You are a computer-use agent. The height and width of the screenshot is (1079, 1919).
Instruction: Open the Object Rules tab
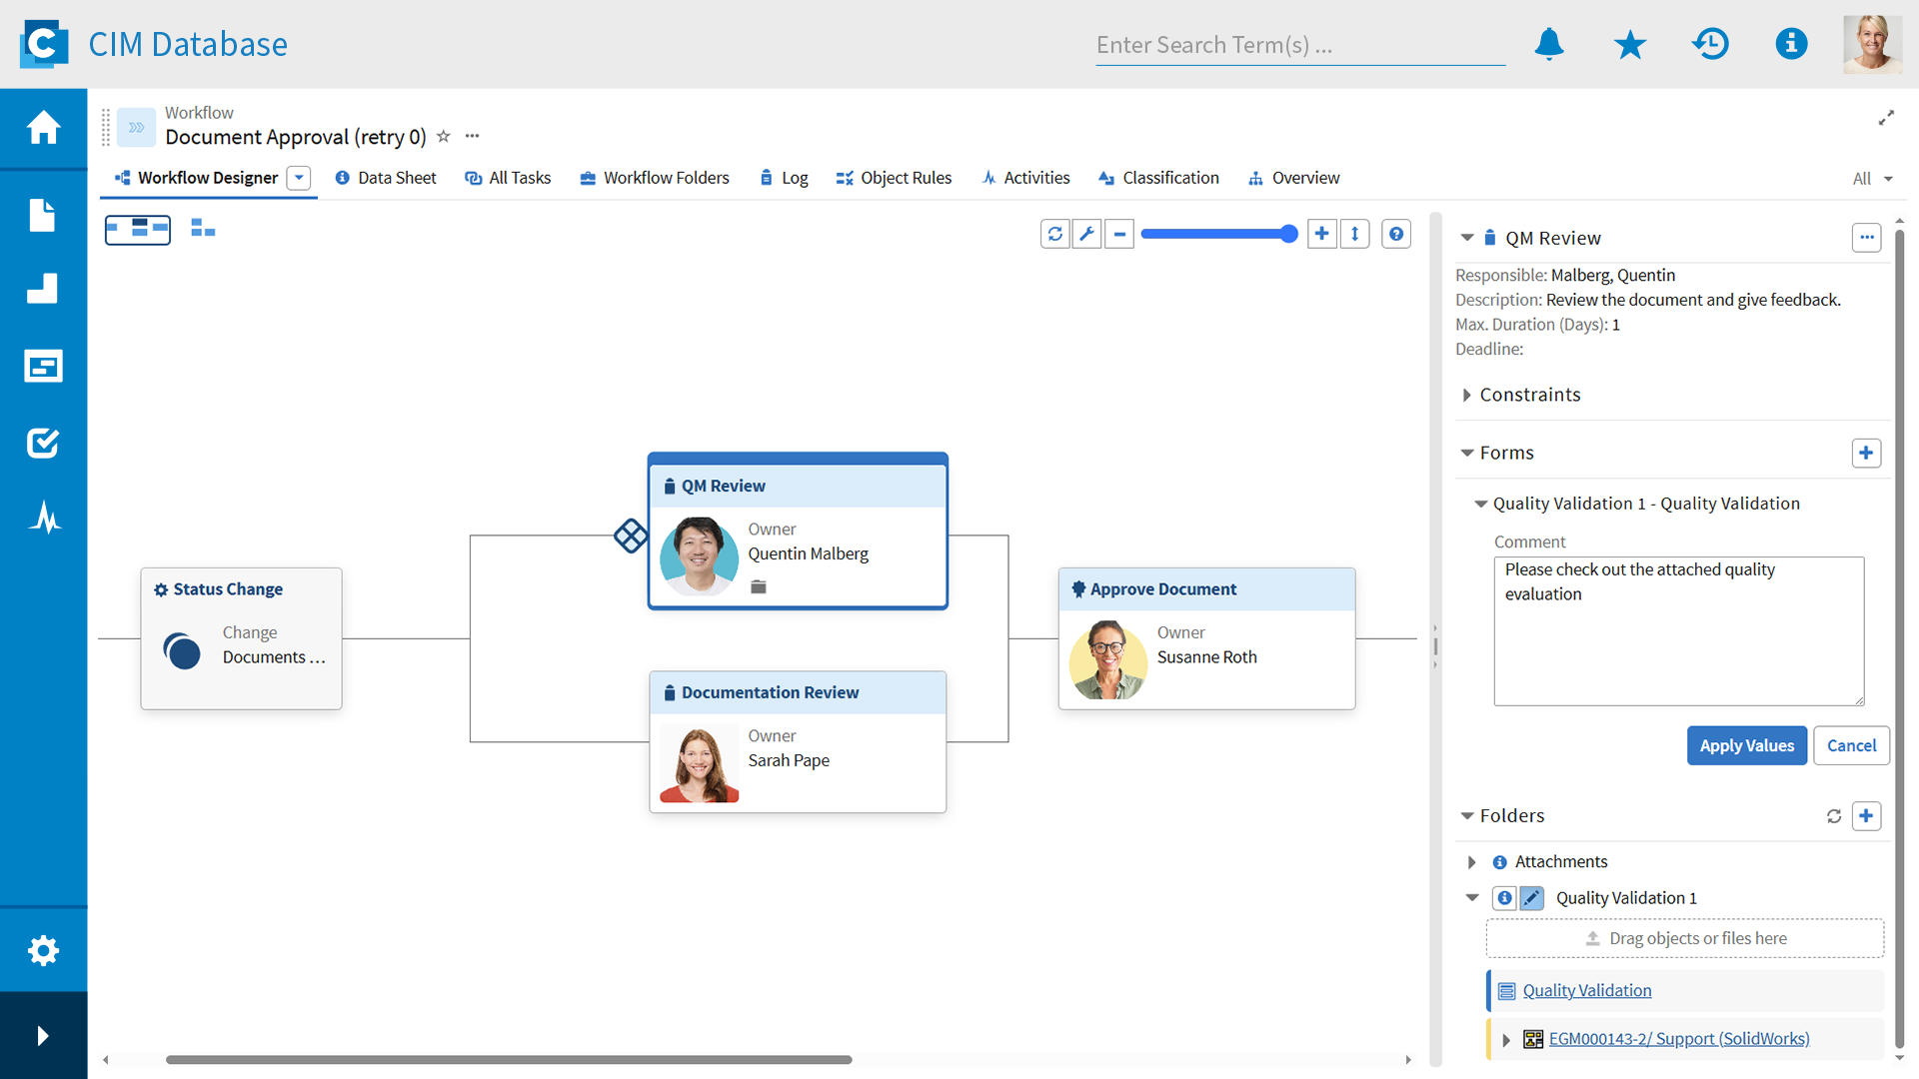(x=894, y=178)
